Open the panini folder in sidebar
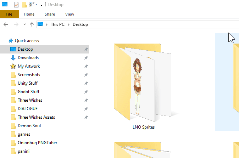The width and height of the screenshot is (239, 158). [23, 151]
